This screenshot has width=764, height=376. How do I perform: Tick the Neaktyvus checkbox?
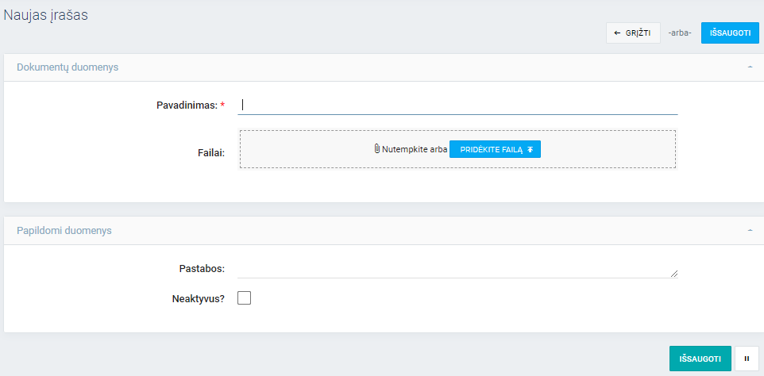(245, 298)
